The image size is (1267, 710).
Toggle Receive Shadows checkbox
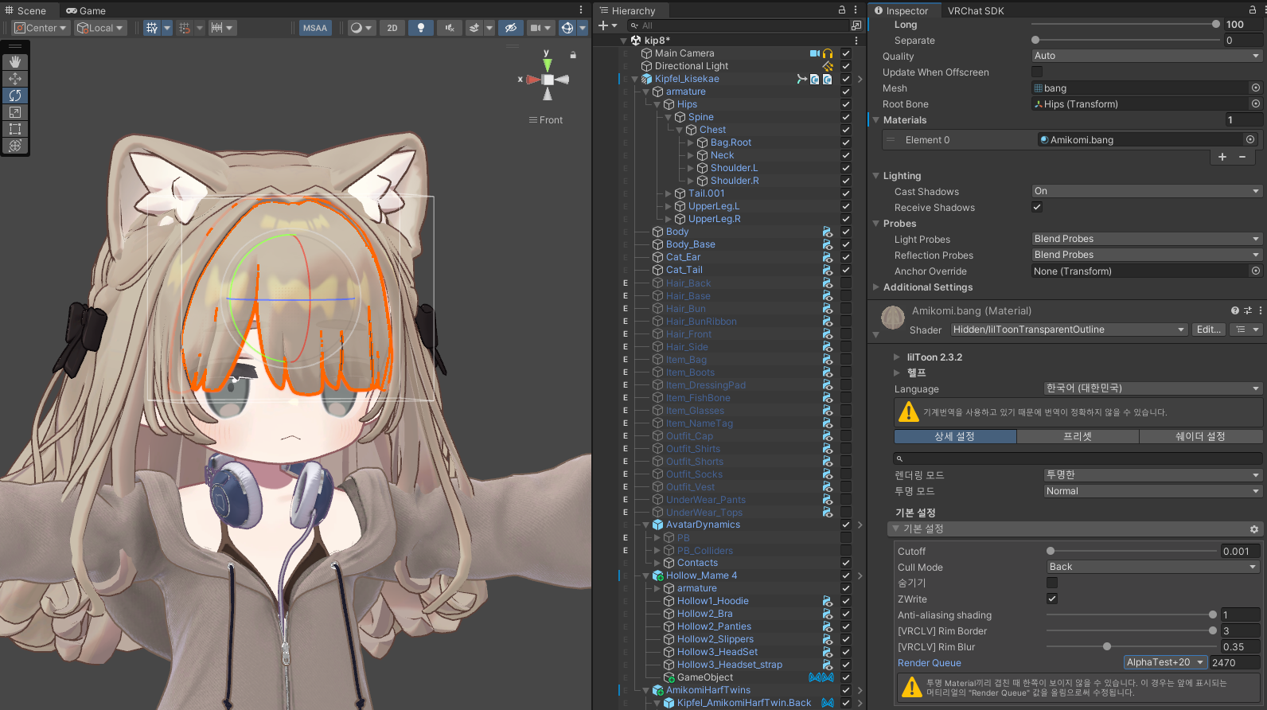[1037, 208]
